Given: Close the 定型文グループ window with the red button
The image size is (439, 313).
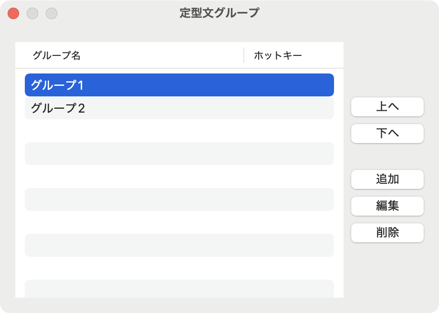Looking at the screenshot, I should pyautogui.click(x=13, y=13).
